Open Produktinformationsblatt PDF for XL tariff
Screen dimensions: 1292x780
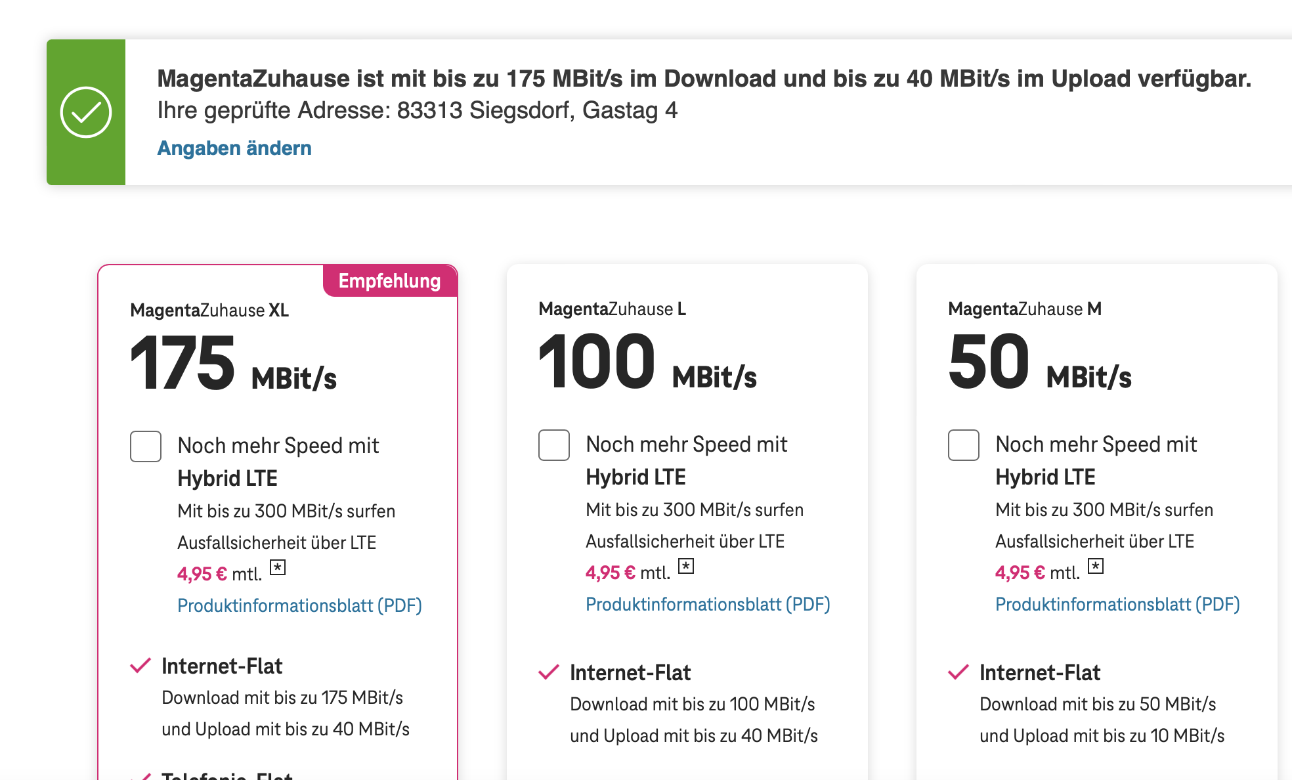point(299,605)
